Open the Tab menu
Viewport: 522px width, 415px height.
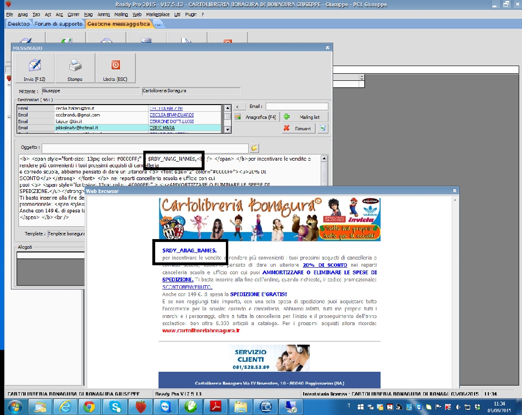36,15
